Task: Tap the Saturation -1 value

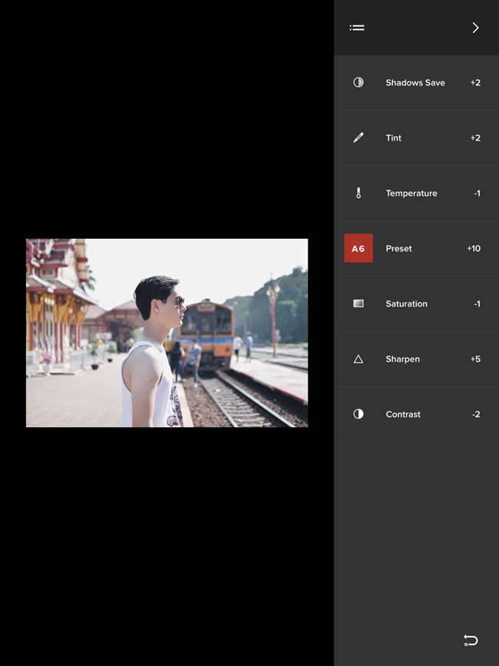Action: pyautogui.click(x=477, y=303)
